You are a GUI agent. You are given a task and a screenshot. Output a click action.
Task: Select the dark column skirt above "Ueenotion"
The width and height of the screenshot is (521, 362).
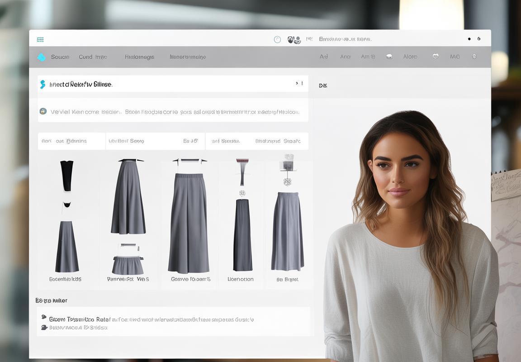[x=242, y=235]
